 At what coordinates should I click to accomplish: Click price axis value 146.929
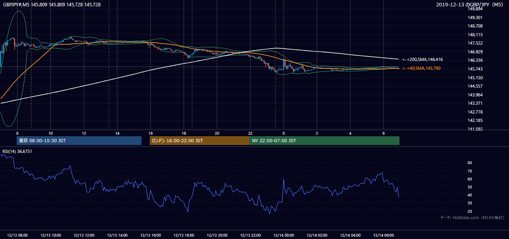coord(476,52)
